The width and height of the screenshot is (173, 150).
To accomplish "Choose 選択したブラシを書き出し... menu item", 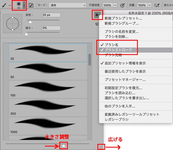I will (136, 98).
